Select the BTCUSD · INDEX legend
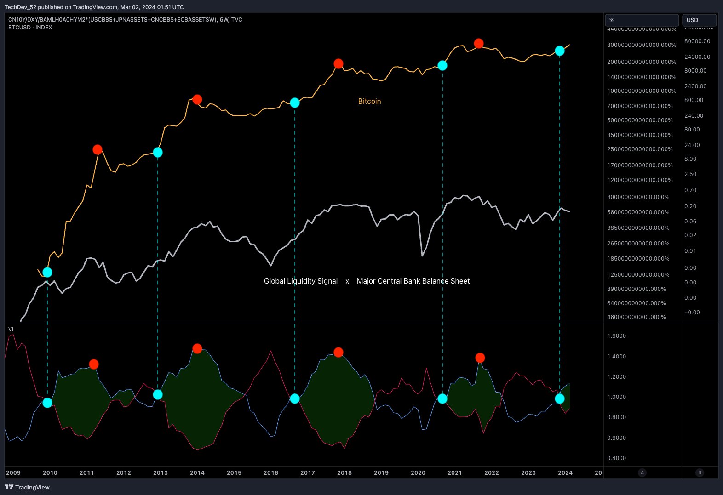723x495 pixels. 30,28
